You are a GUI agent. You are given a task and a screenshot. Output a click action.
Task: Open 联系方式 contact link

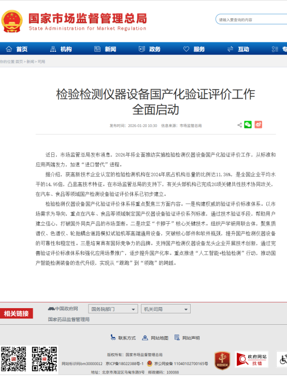coord(123,338)
